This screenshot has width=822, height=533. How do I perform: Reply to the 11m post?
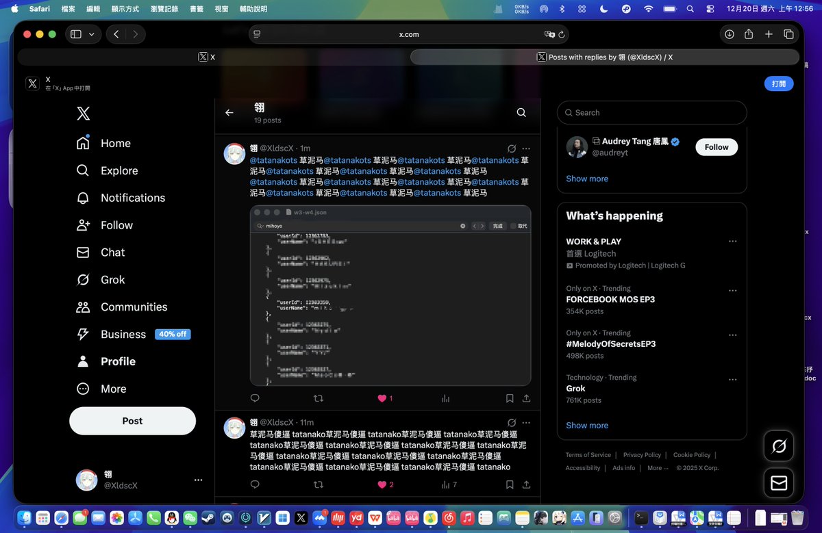[255, 484]
